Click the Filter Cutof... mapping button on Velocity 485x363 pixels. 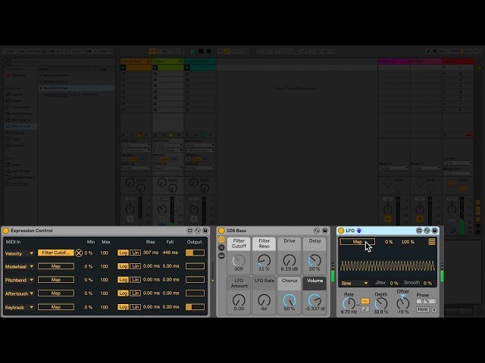[x=56, y=253]
